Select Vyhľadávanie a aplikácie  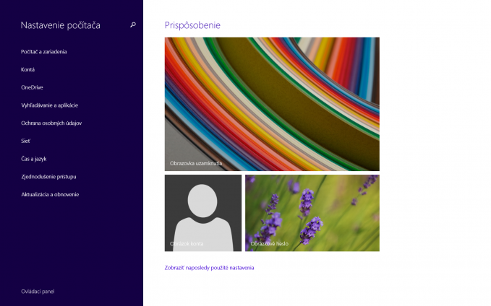[49, 105]
